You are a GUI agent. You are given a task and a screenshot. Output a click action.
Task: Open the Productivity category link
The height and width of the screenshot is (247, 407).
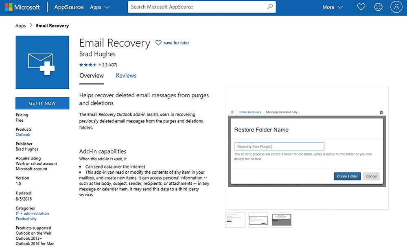(x=26, y=219)
